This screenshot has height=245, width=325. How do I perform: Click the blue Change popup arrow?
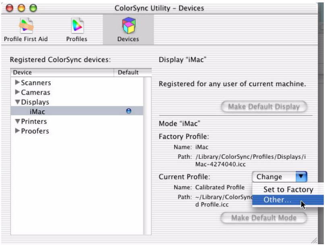point(301,177)
